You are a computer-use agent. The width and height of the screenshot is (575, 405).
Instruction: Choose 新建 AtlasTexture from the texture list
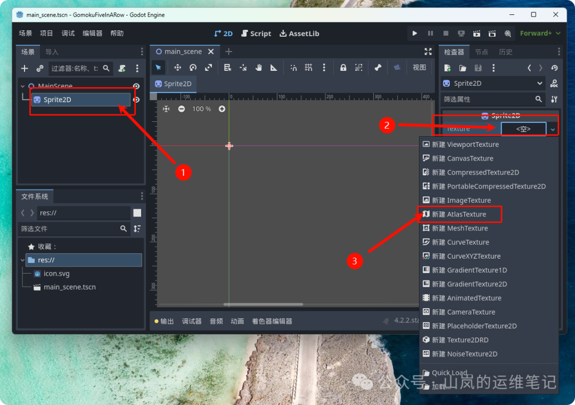click(459, 214)
